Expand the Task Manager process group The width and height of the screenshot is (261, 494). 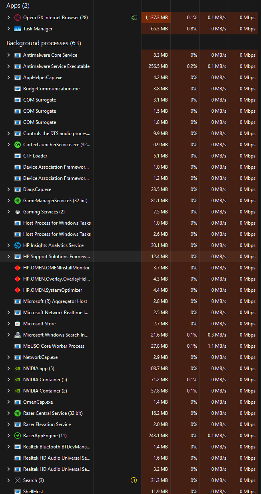8,29
